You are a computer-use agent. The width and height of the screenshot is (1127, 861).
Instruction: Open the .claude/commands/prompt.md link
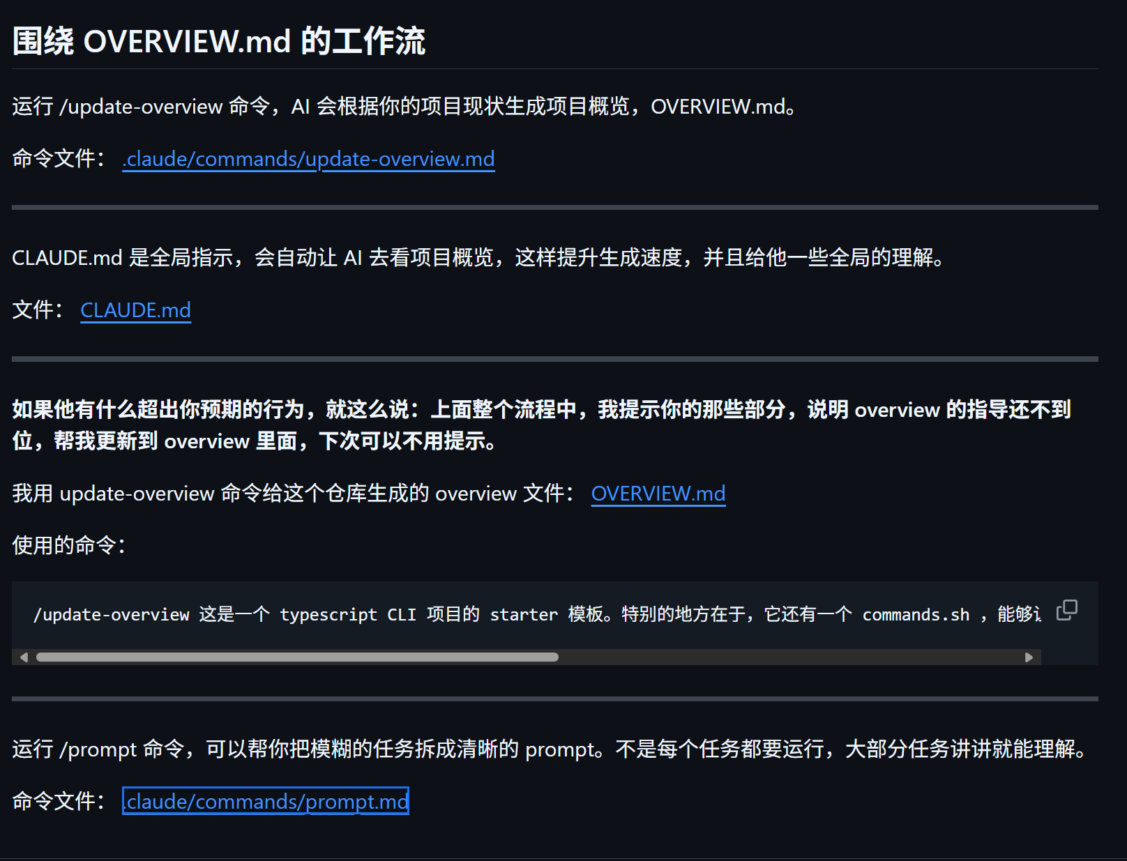click(x=265, y=801)
